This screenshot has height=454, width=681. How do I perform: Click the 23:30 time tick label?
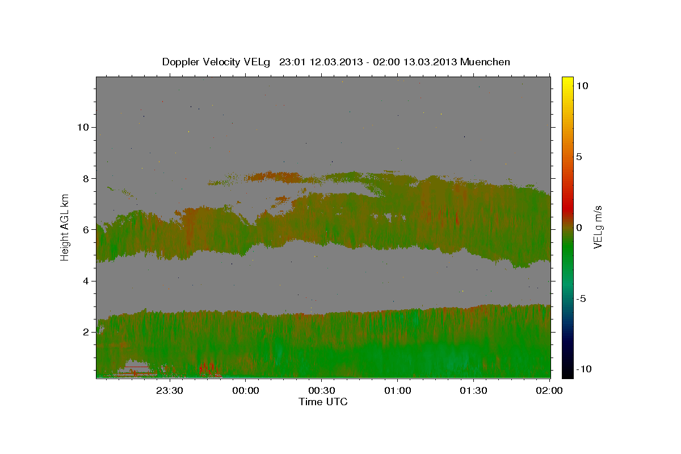(169, 390)
